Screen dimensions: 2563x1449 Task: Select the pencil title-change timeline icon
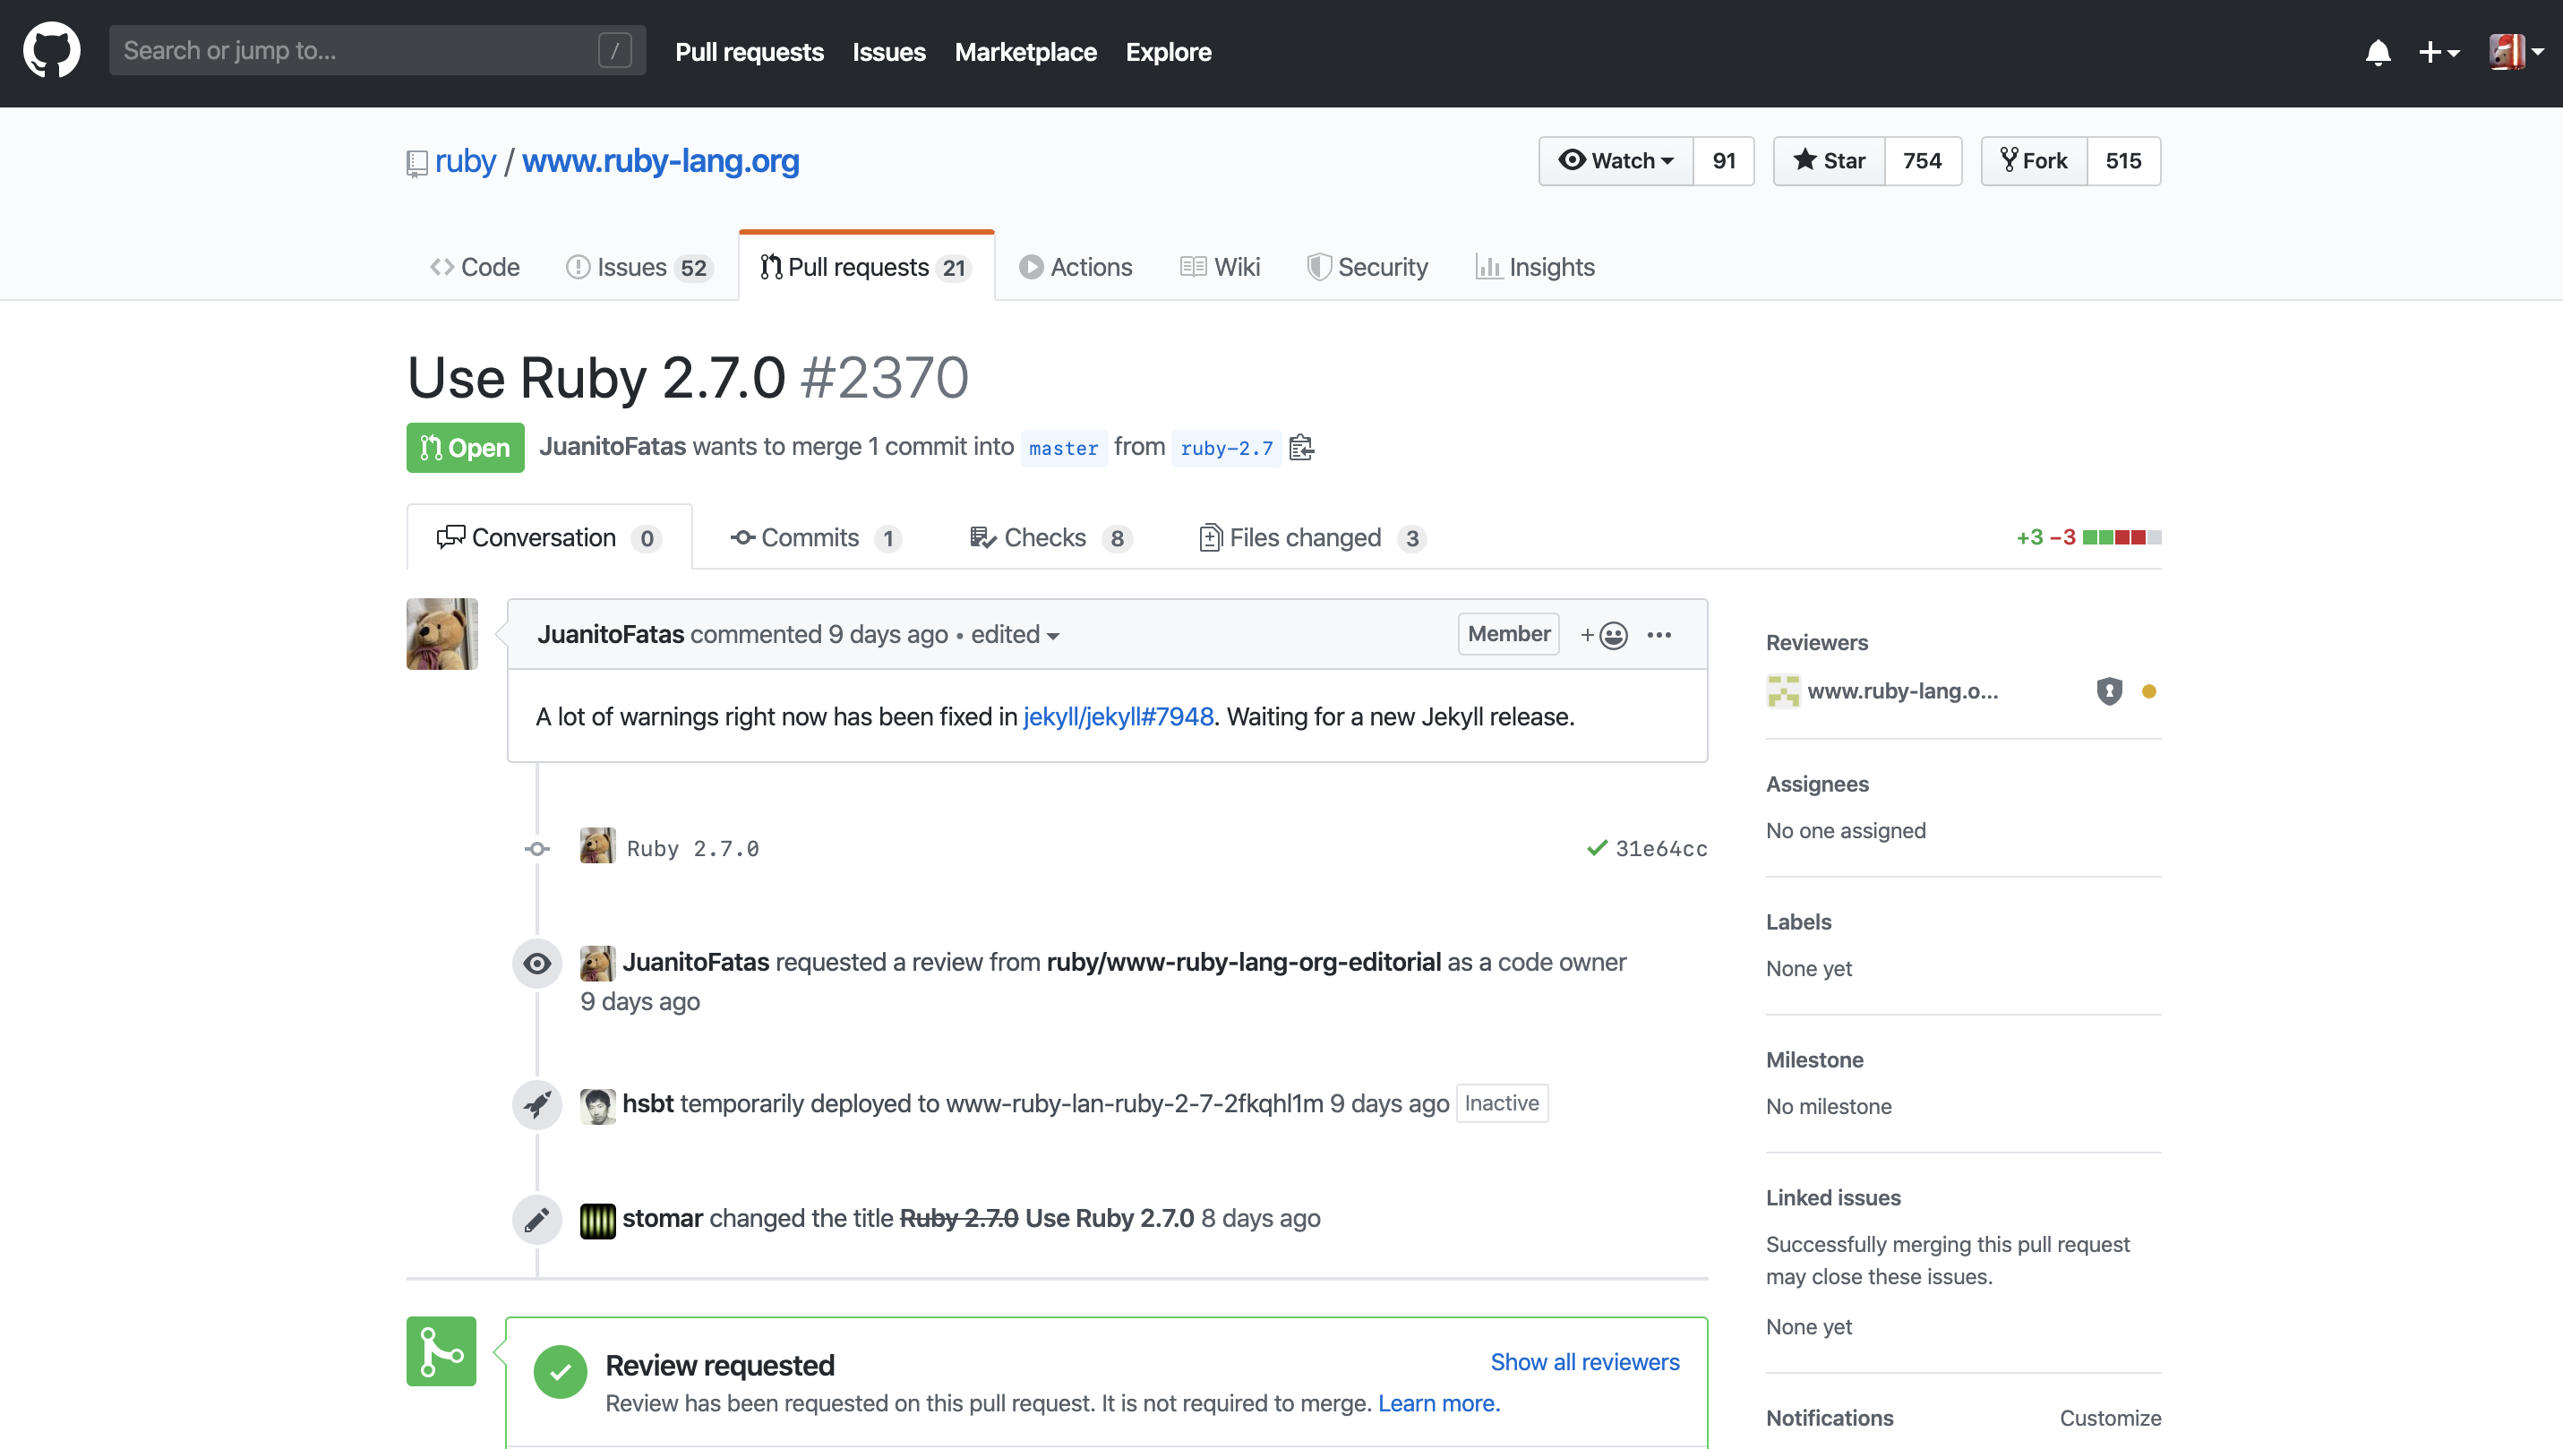[537, 1219]
